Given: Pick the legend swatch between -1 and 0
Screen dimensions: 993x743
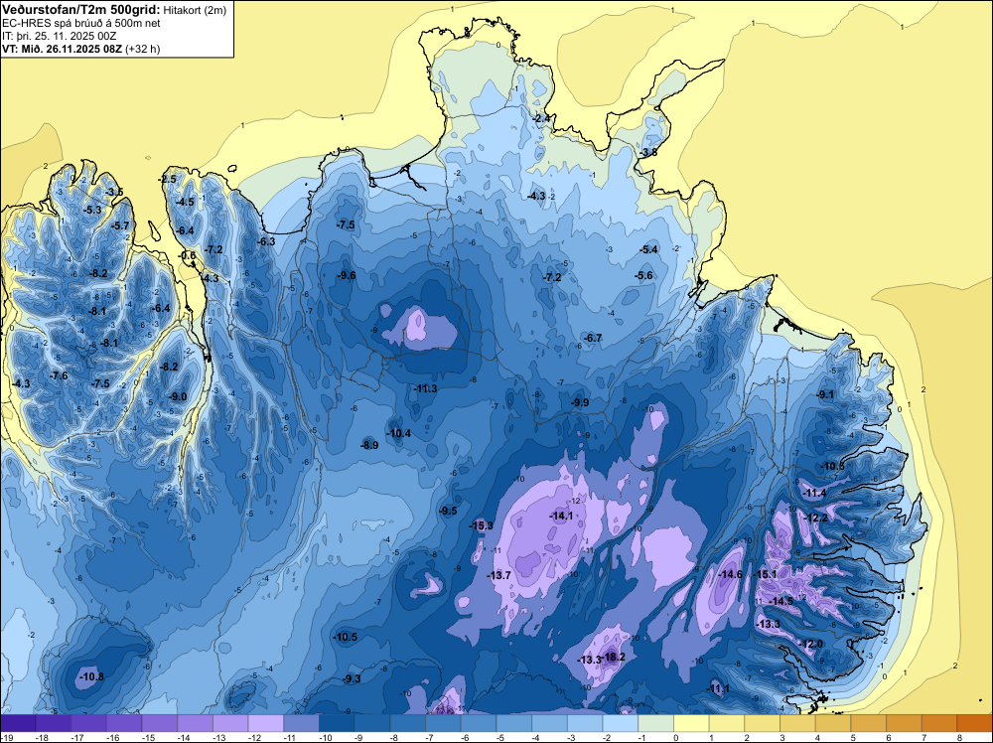Looking at the screenshot, I should (656, 723).
